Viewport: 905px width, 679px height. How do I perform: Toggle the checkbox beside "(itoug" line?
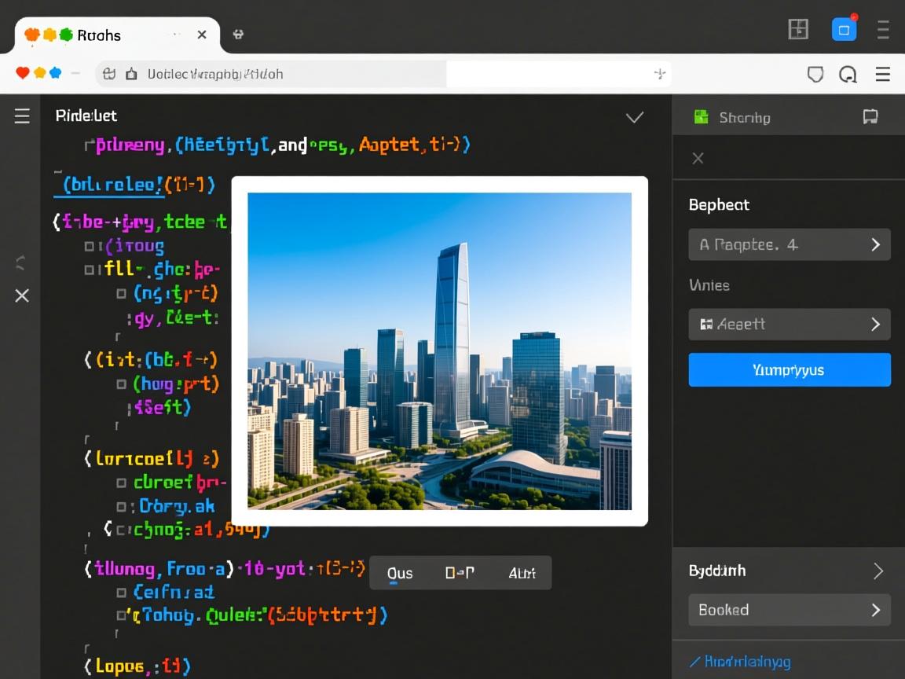(x=90, y=247)
